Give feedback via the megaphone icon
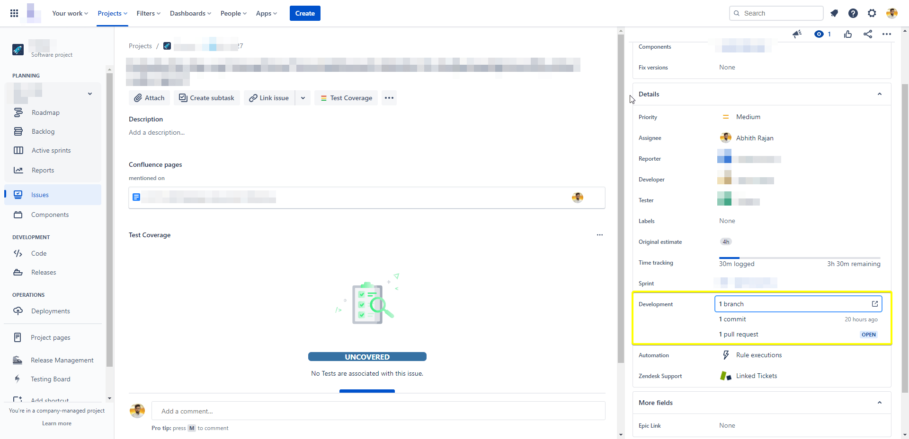The width and height of the screenshot is (909, 439). coord(797,34)
